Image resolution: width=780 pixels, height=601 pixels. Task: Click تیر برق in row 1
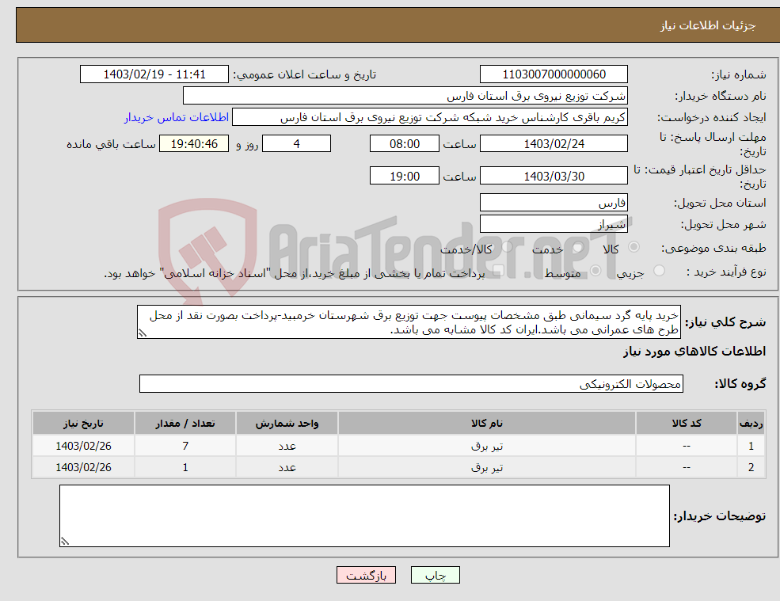pyautogui.click(x=487, y=447)
